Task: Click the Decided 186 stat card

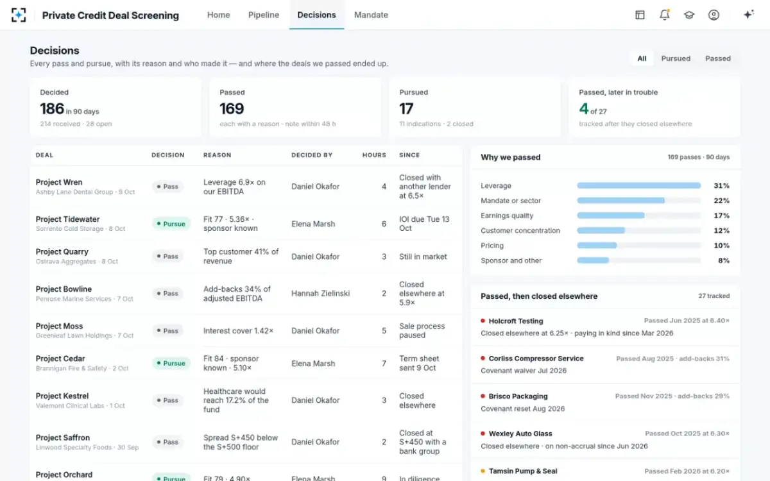Action: [116, 108]
